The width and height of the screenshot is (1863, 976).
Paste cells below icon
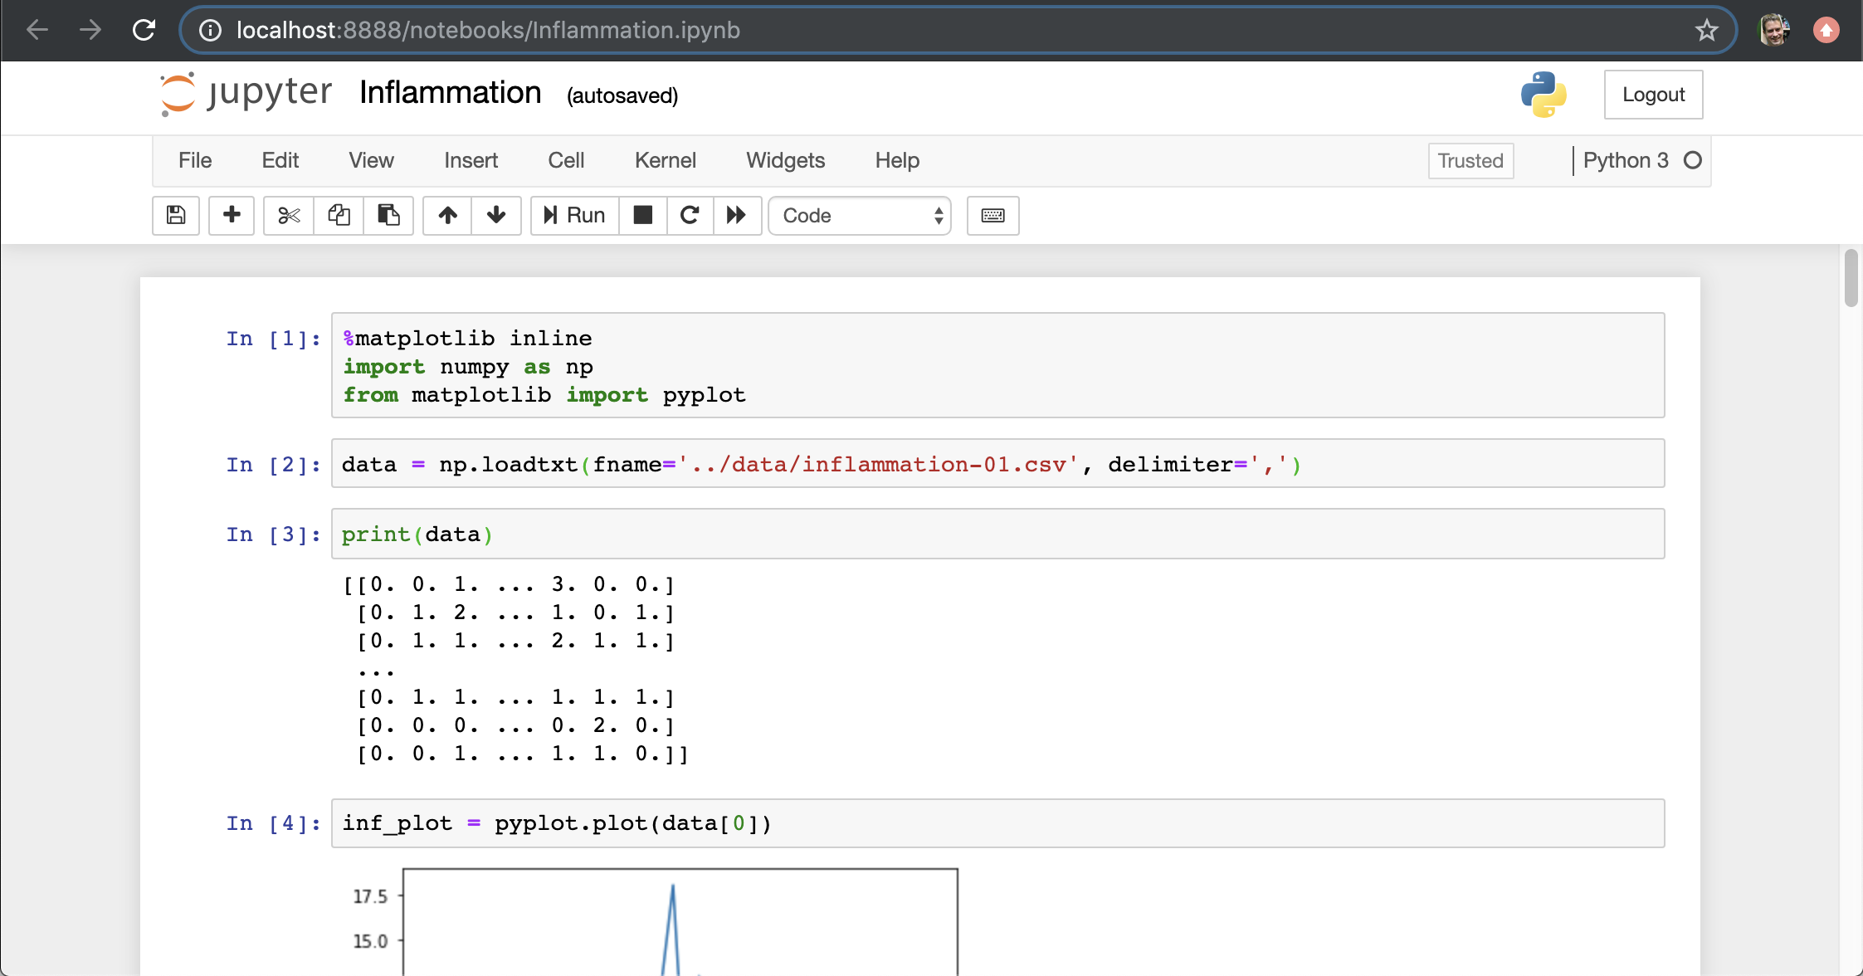coord(388,216)
